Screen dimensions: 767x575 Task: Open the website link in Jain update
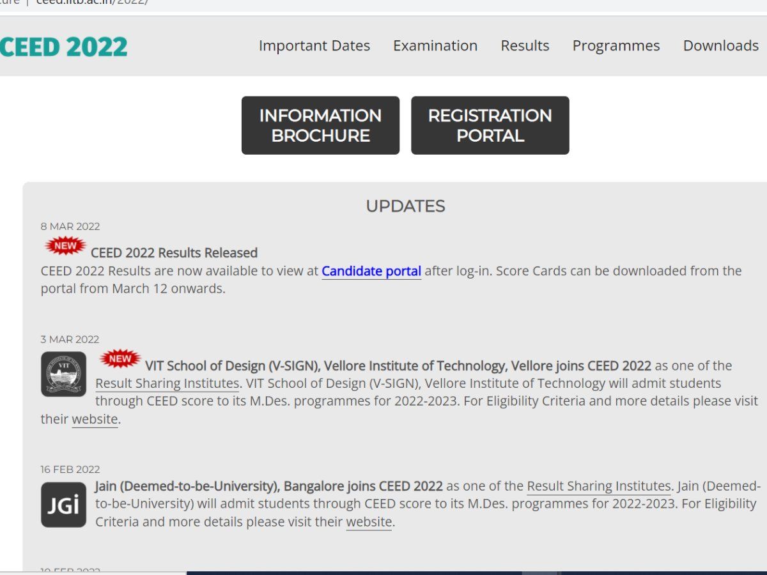pyautogui.click(x=369, y=521)
